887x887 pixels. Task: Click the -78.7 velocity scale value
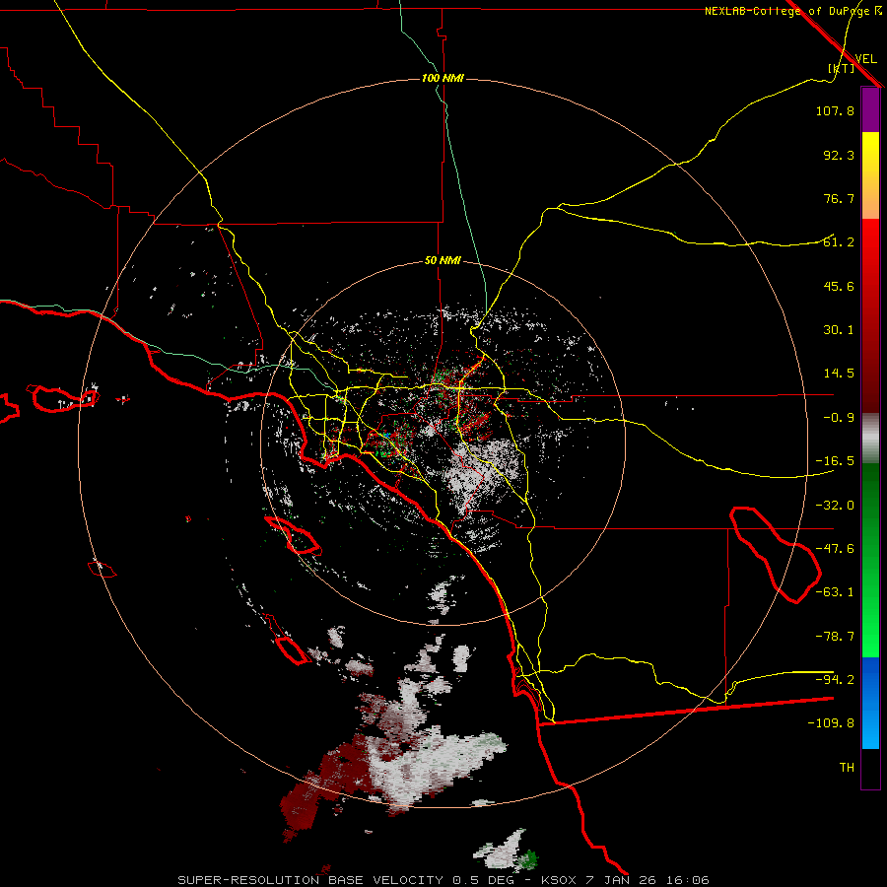835,637
